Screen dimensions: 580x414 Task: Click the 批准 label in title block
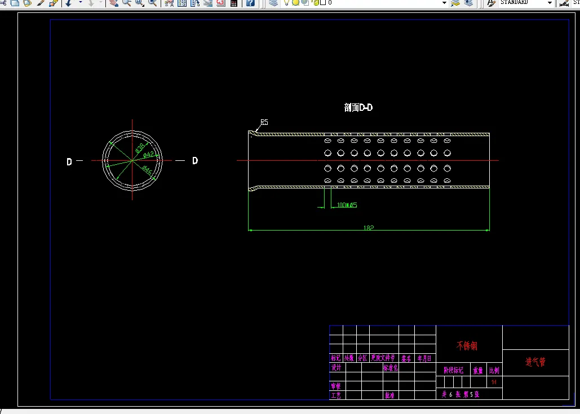[389, 395]
